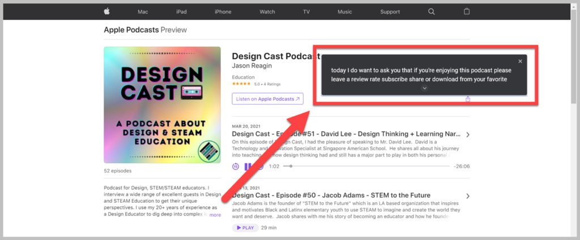Click the Education category label
580x240 pixels.
[243, 77]
